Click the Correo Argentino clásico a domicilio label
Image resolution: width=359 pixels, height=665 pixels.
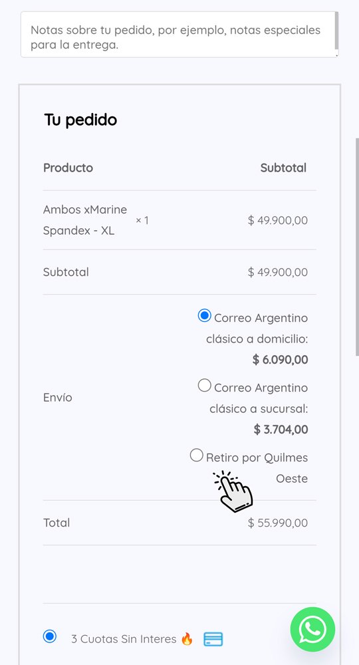tap(257, 329)
